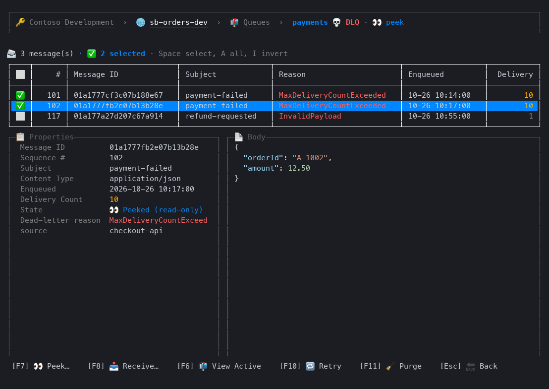Click the skull icon next to DLQ
The image size is (549, 389).
click(x=336, y=22)
